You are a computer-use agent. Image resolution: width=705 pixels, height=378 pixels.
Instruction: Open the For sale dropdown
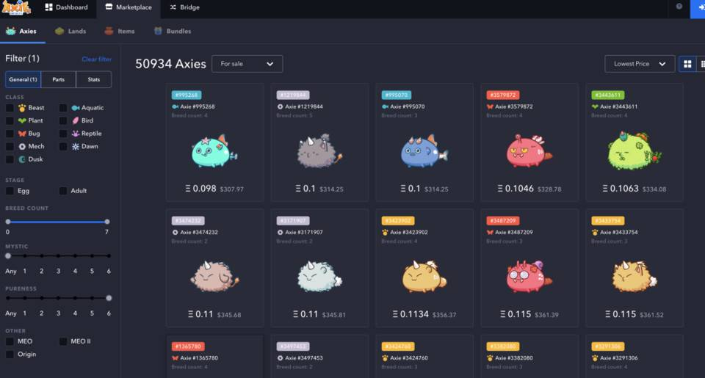(247, 64)
